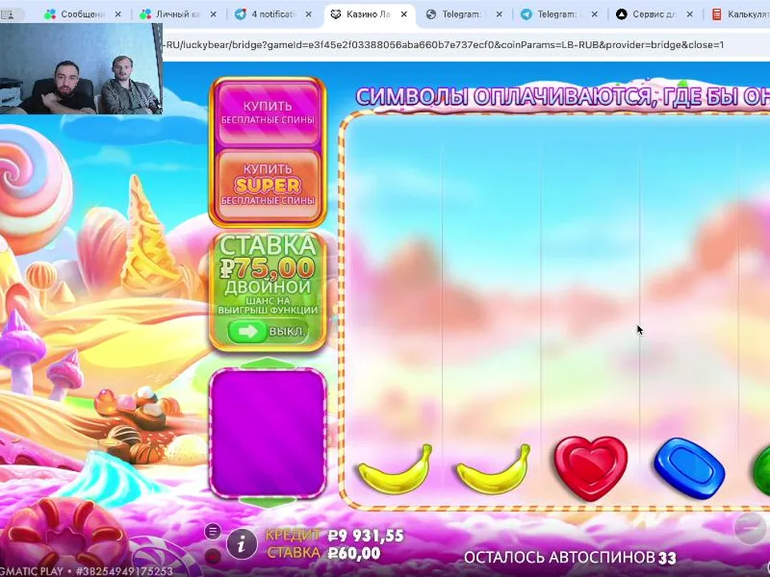
Task: Click the green arrow below the purple panel
Action: pos(268,502)
